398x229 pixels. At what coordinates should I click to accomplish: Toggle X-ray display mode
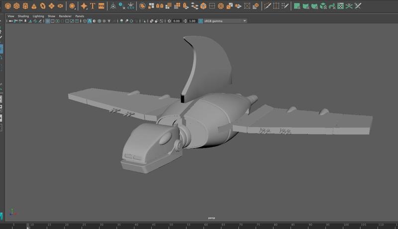coord(151,21)
